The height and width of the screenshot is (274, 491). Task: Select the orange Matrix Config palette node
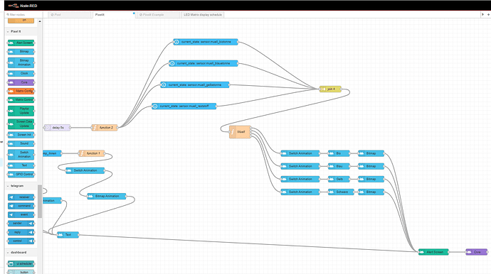[x=21, y=92]
